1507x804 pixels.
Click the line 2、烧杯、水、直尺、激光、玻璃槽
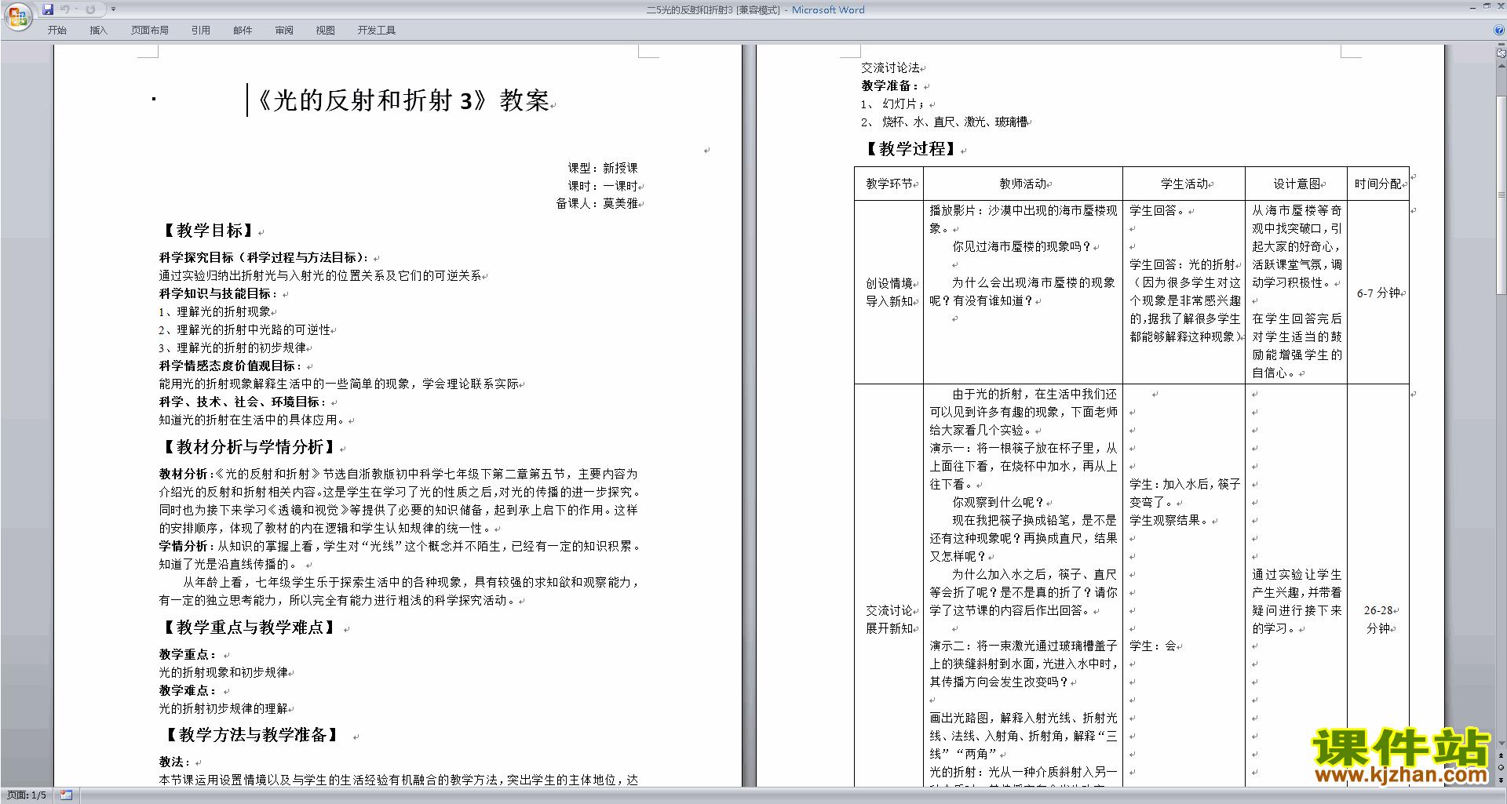point(944,122)
